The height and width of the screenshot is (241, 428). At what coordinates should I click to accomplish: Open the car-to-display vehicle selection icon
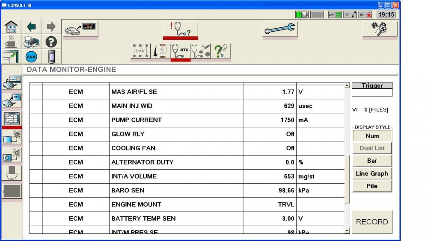tap(80, 29)
